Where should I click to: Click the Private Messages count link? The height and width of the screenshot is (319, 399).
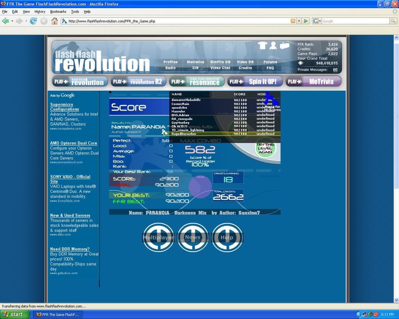pos(335,70)
